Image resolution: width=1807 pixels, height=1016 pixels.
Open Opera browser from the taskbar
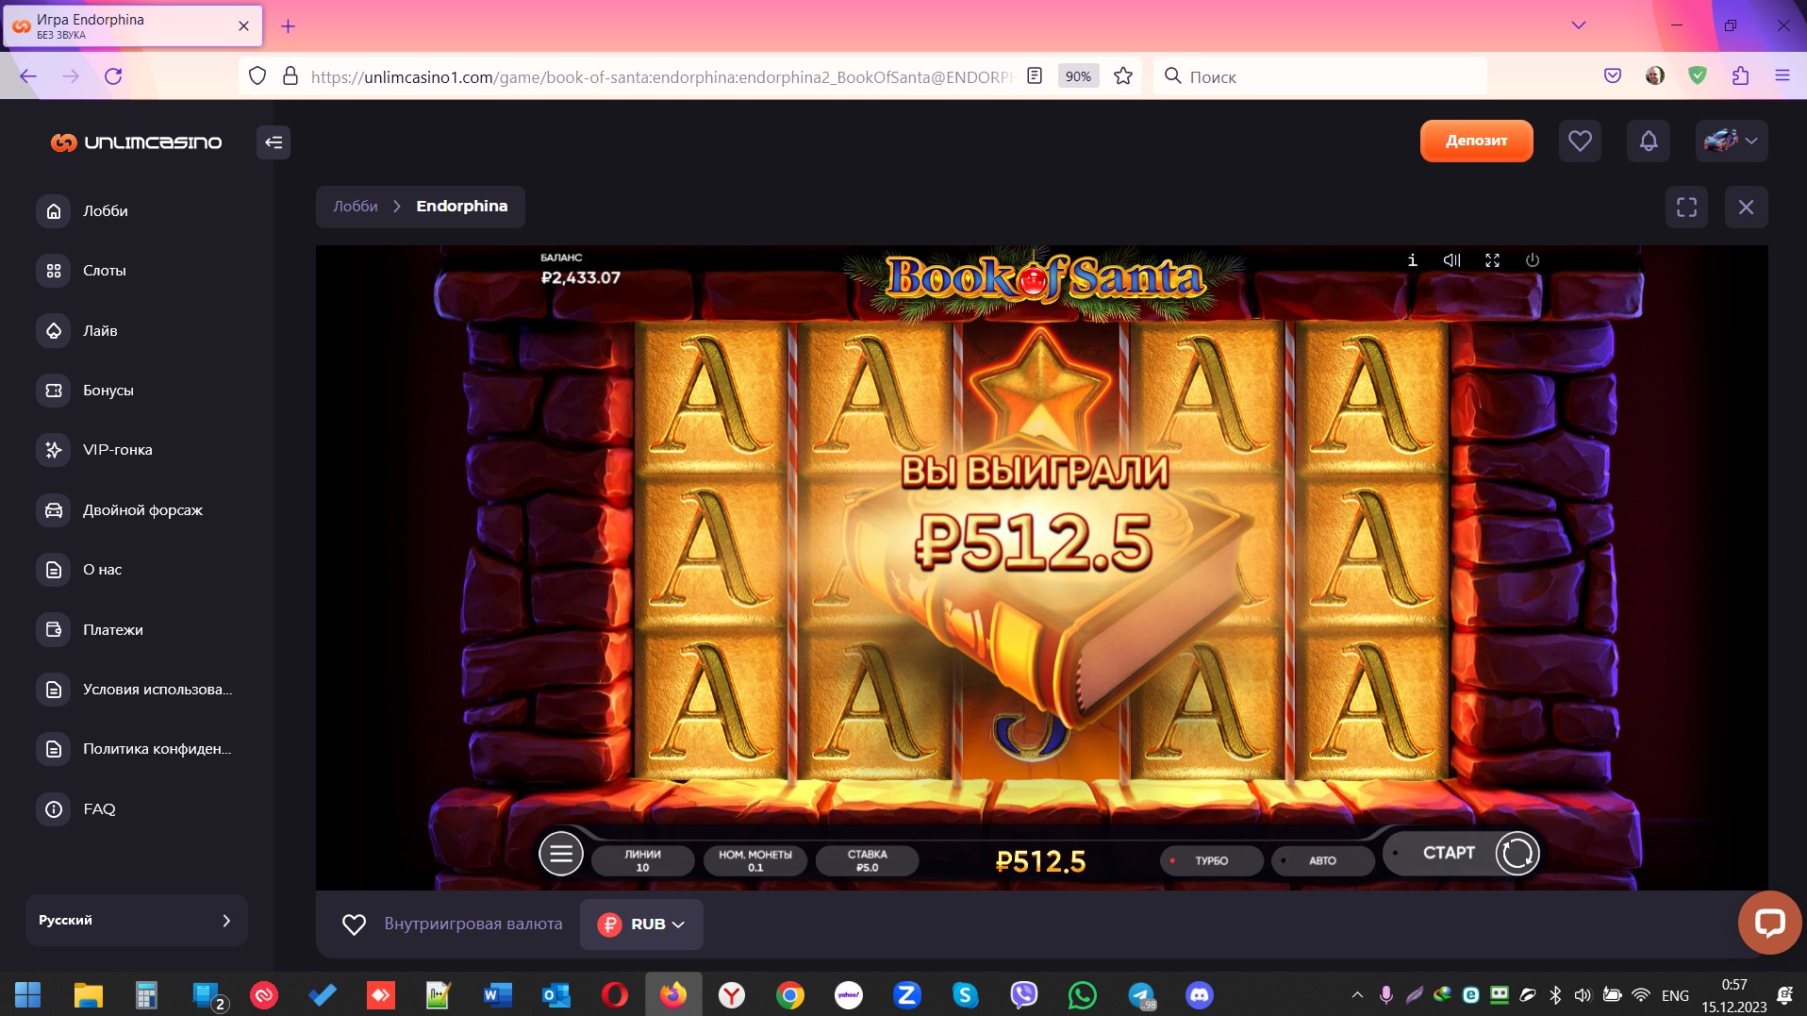[615, 995]
